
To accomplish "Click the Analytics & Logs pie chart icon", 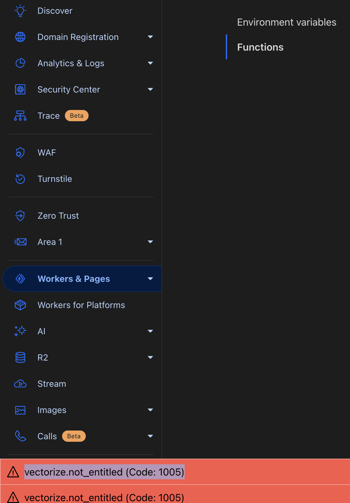I will point(20,63).
